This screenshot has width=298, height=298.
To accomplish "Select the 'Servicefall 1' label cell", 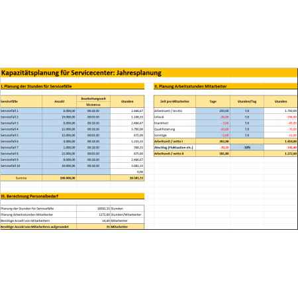I will pos(21,111).
